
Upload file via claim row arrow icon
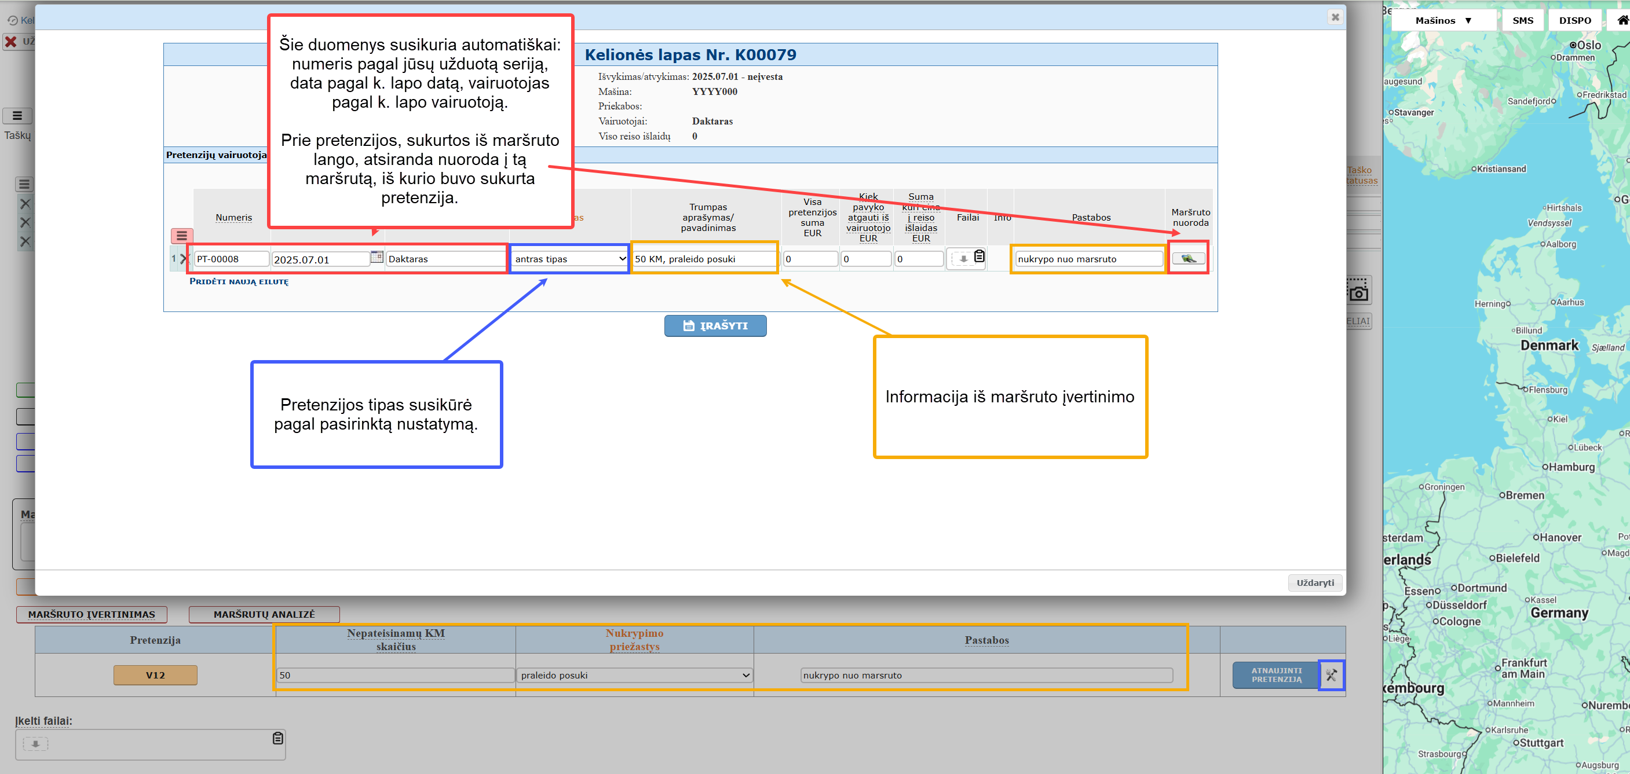click(963, 259)
